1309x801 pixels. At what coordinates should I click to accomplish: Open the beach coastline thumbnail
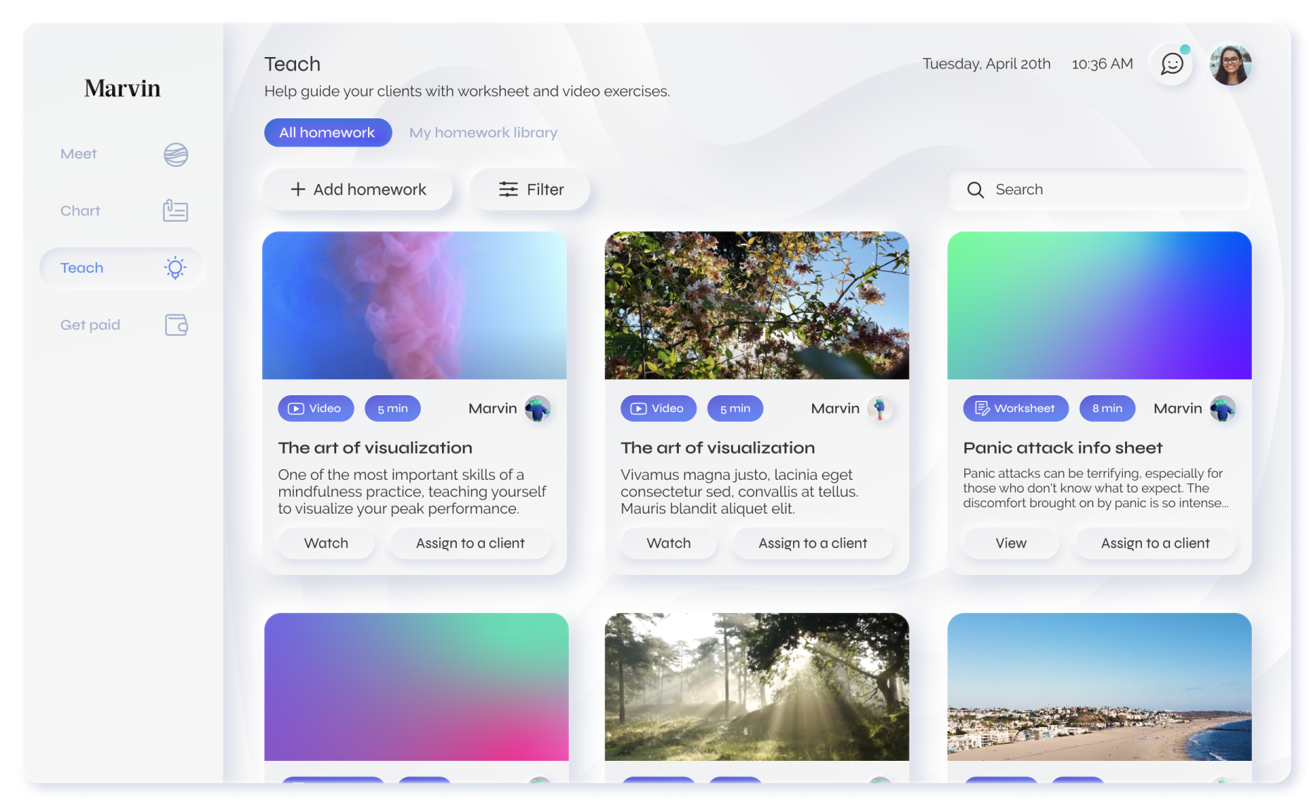[1100, 687]
